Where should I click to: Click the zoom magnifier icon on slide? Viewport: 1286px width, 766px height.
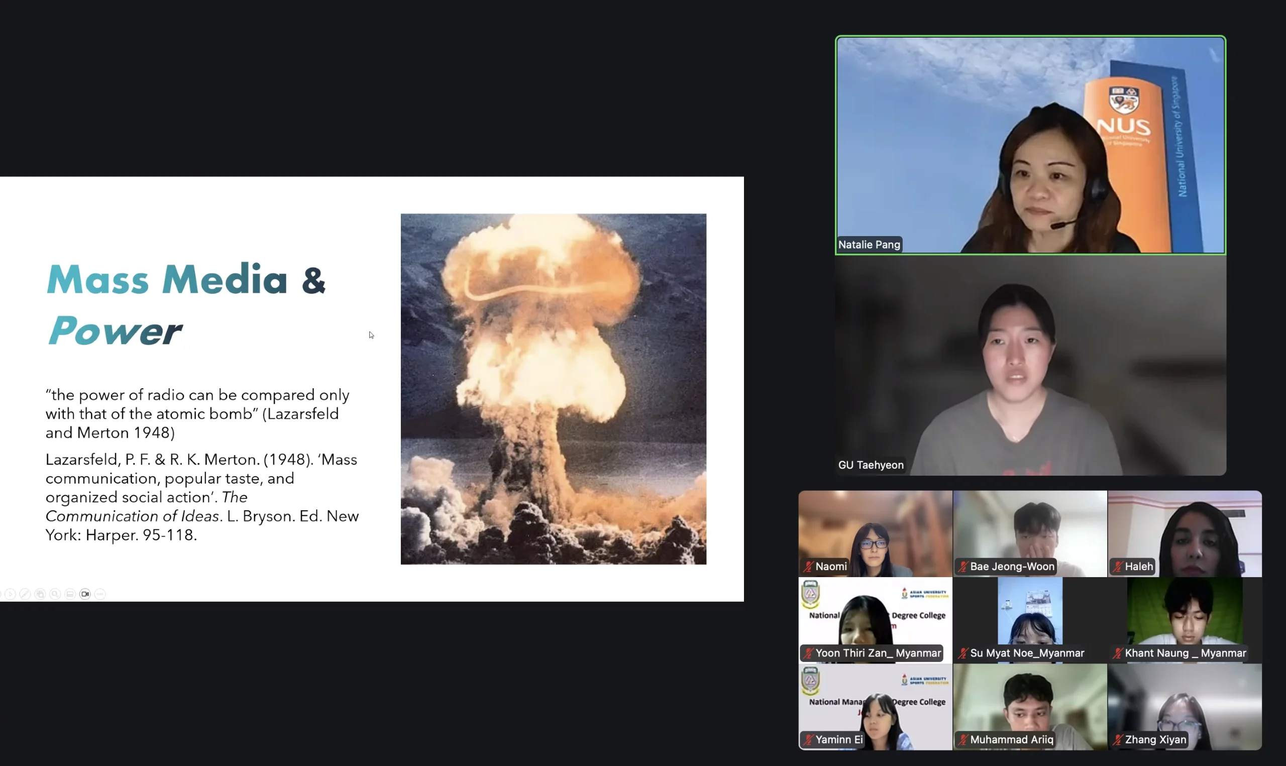(x=55, y=594)
